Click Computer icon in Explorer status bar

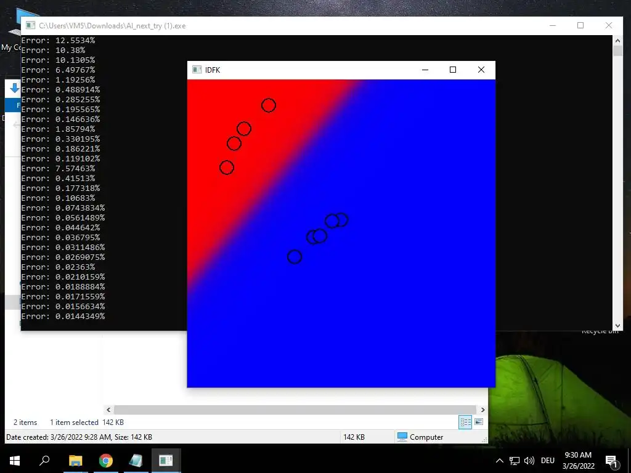tap(402, 437)
